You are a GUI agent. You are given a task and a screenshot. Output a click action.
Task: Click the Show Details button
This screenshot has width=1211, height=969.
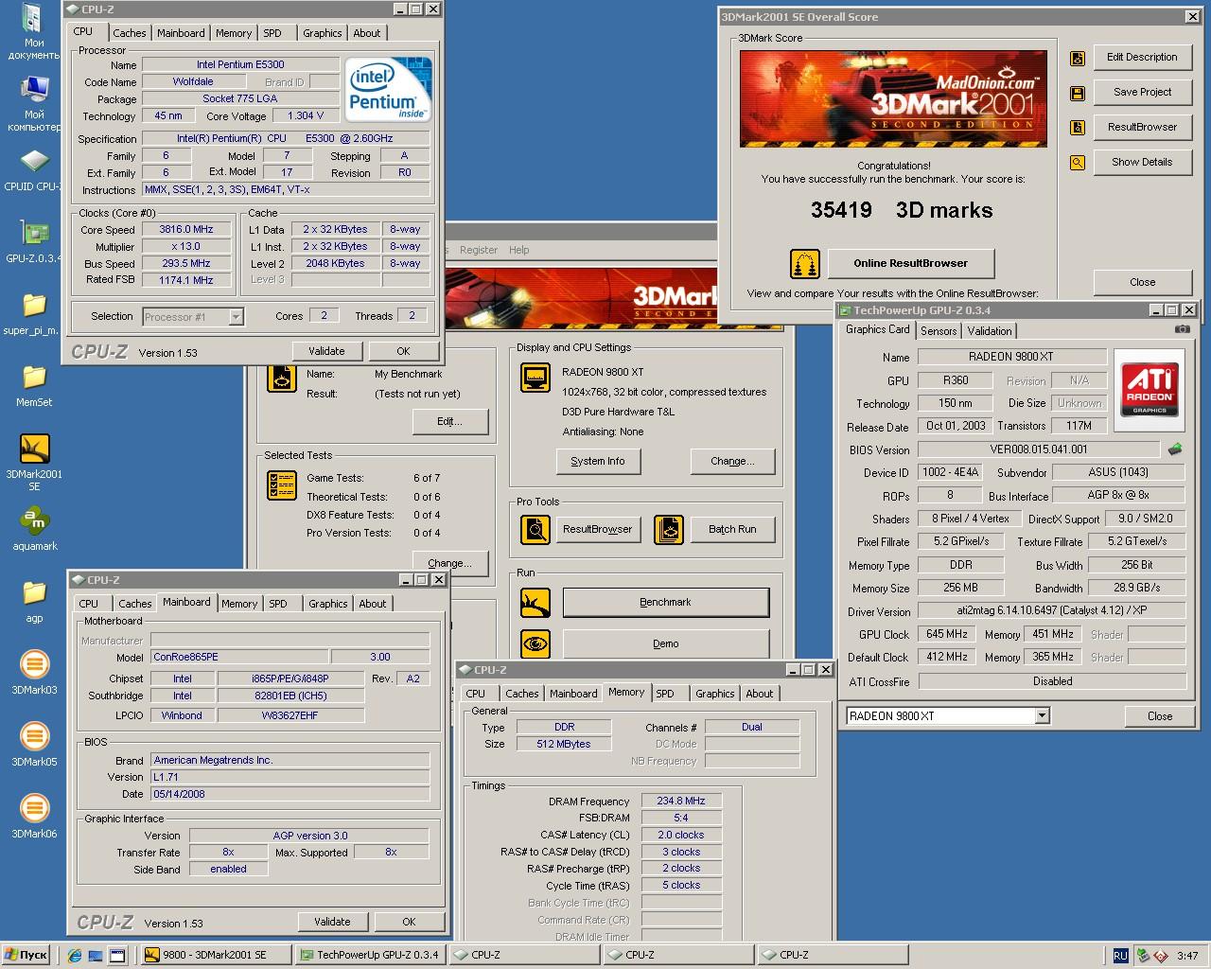point(1142,162)
